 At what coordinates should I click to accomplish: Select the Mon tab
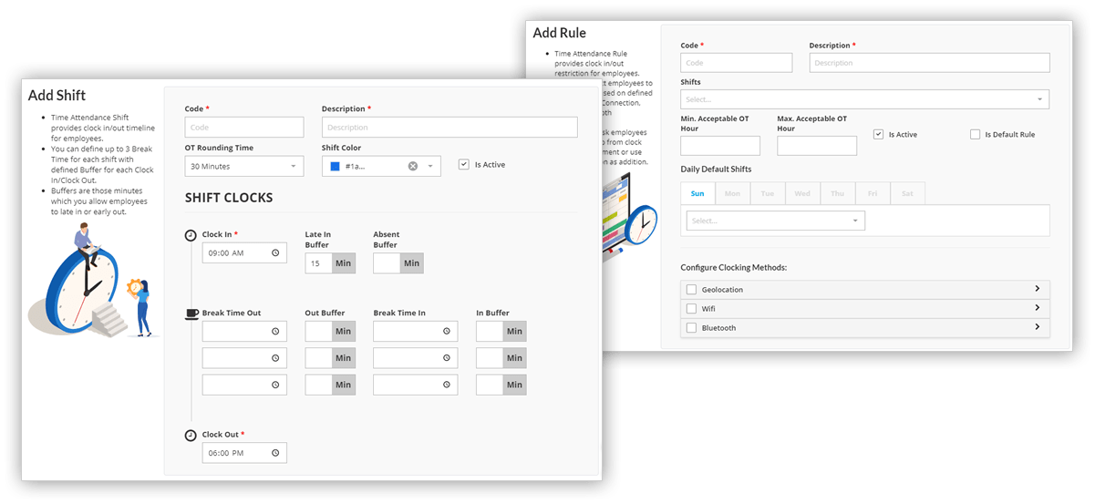pyautogui.click(x=732, y=193)
